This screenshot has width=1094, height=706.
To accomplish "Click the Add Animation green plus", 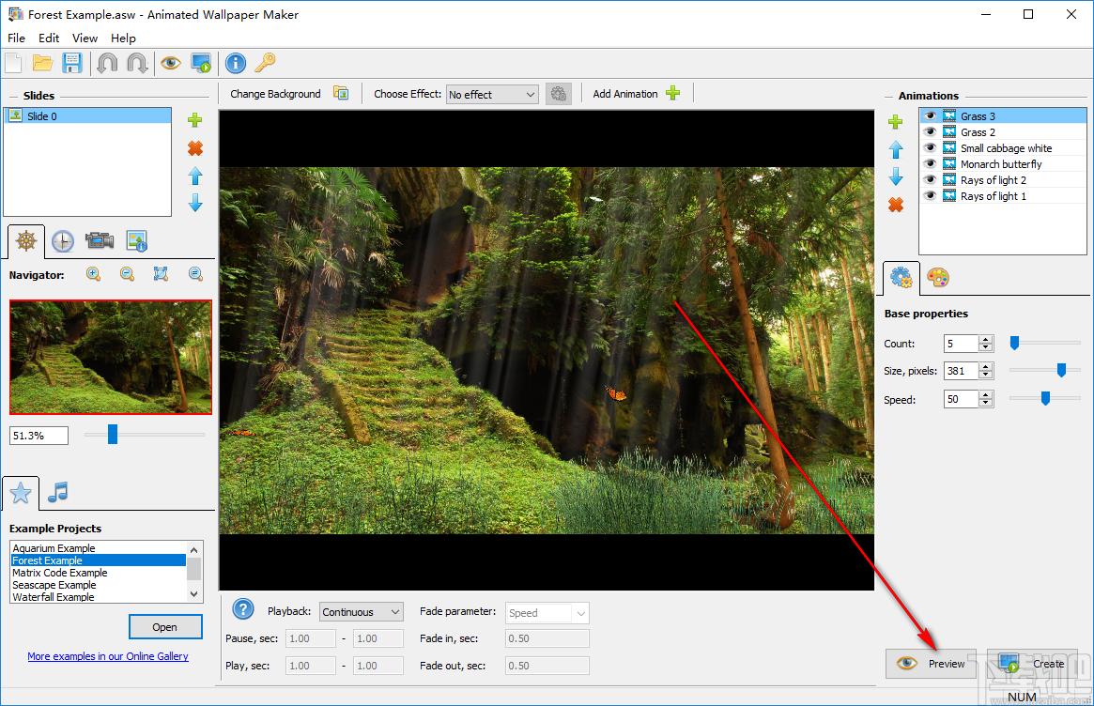I will [672, 93].
